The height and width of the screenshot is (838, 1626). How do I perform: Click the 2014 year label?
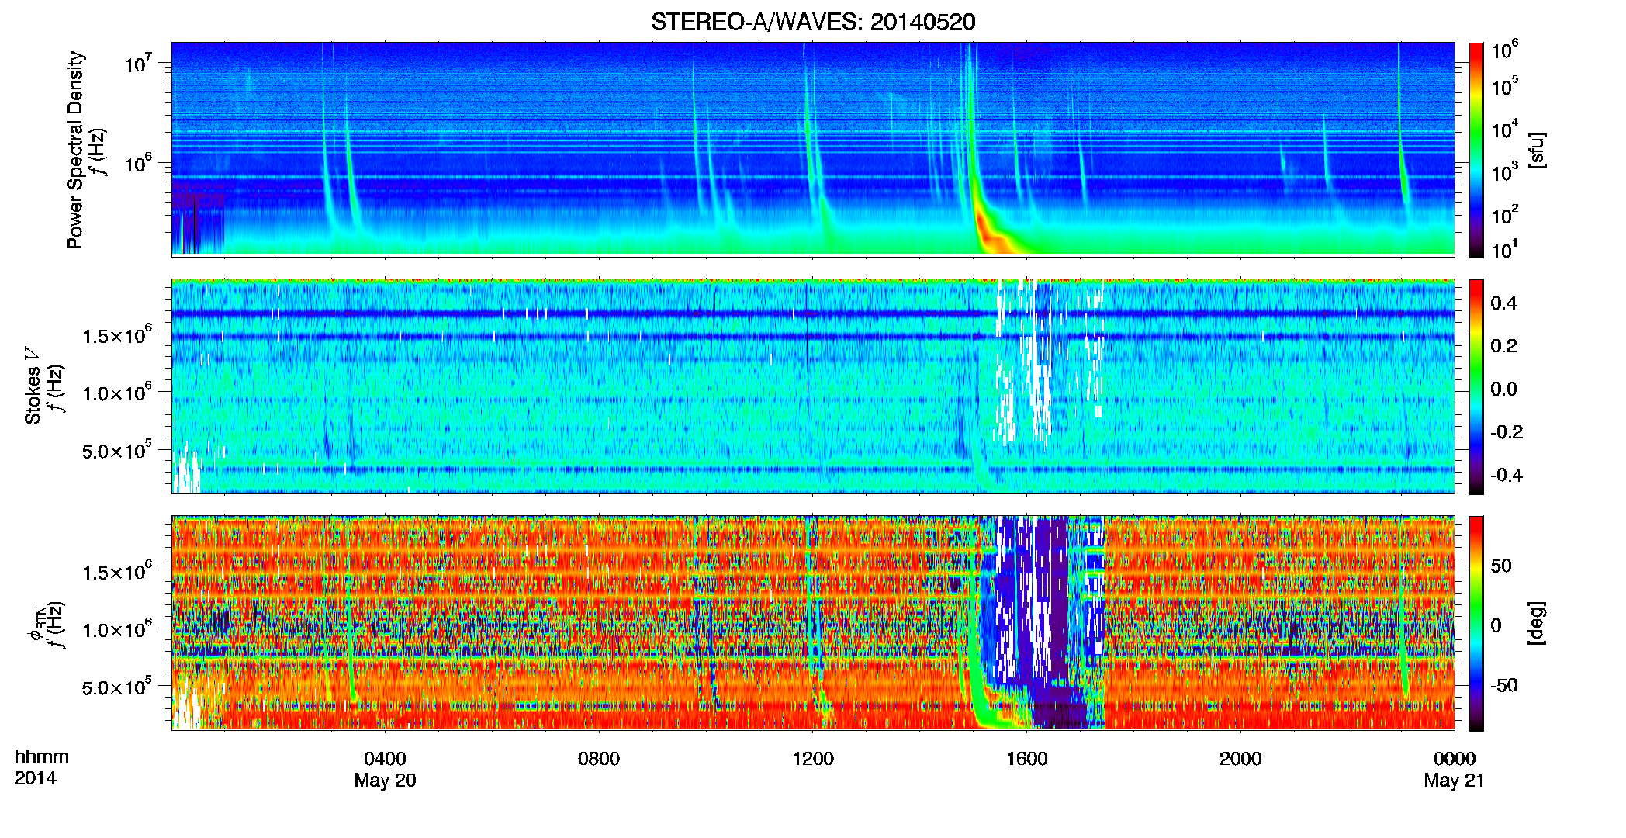tap(35, 778)
